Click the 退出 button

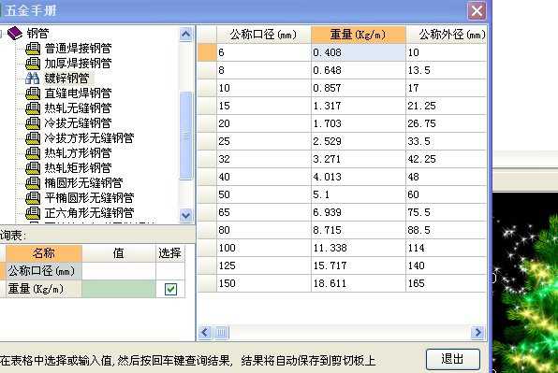pyautogui.click(x=452, y=359)
